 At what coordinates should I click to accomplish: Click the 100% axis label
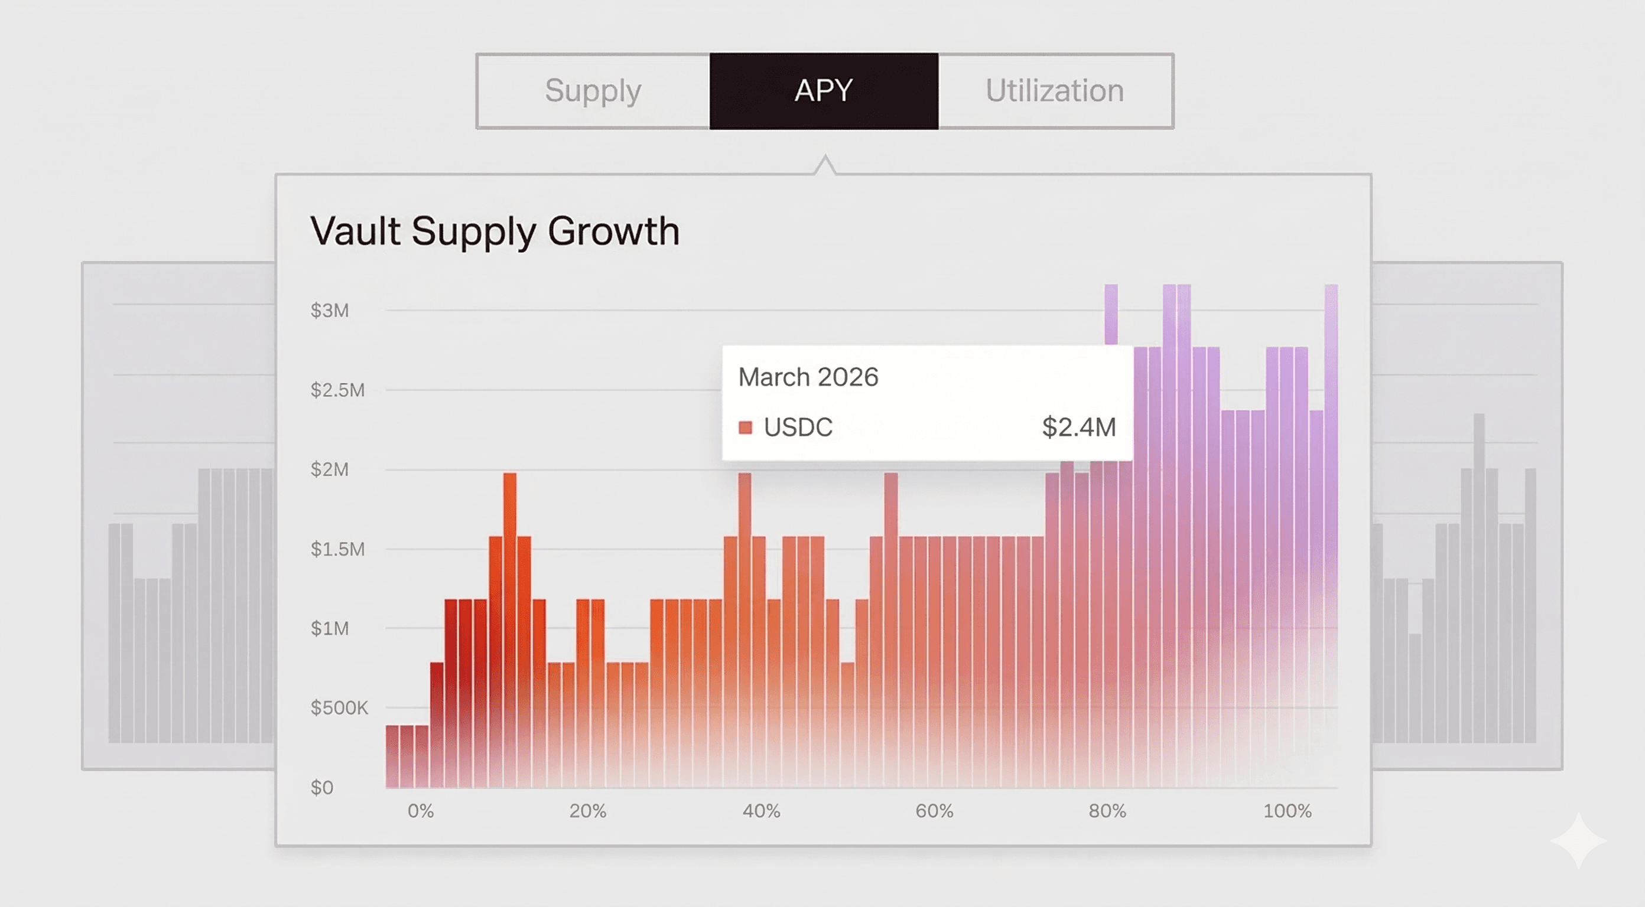tap(1288, 811)
